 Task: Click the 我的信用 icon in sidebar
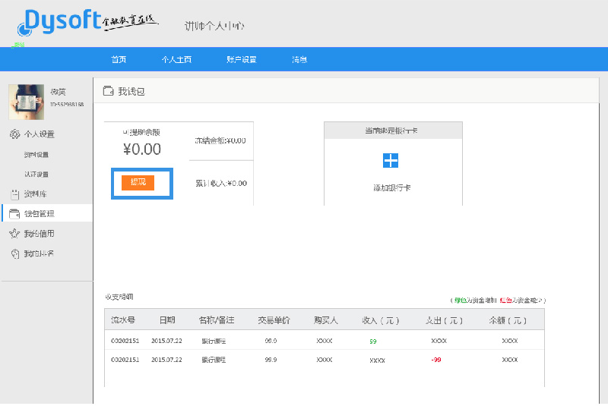point(14,234)
